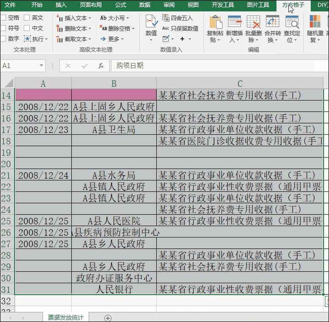Toggle the 数字 checkbox
329x322 pixels.
[x=3, y=39]
